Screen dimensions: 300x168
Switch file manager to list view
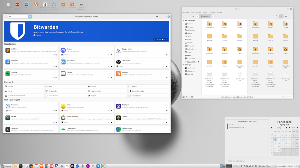point(286,16)
